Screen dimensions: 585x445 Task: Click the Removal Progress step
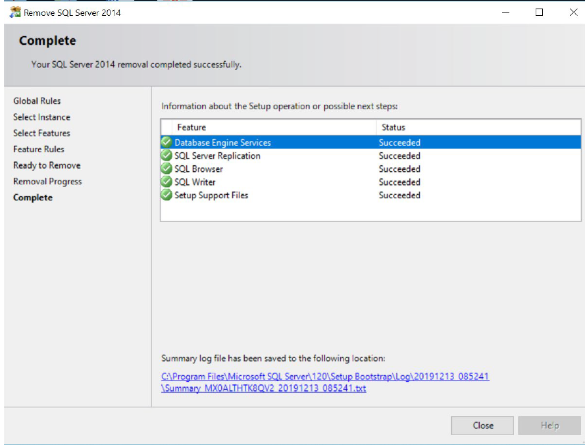pyautogui.click(x=47, y=182)
